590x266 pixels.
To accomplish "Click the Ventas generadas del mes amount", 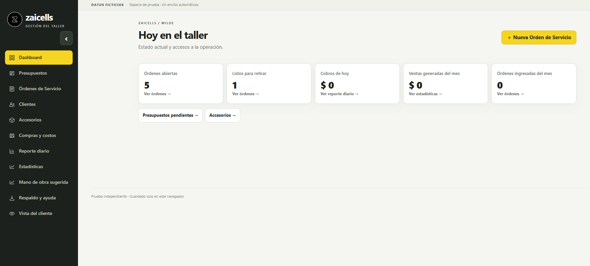I will click(x=415, y=85).
